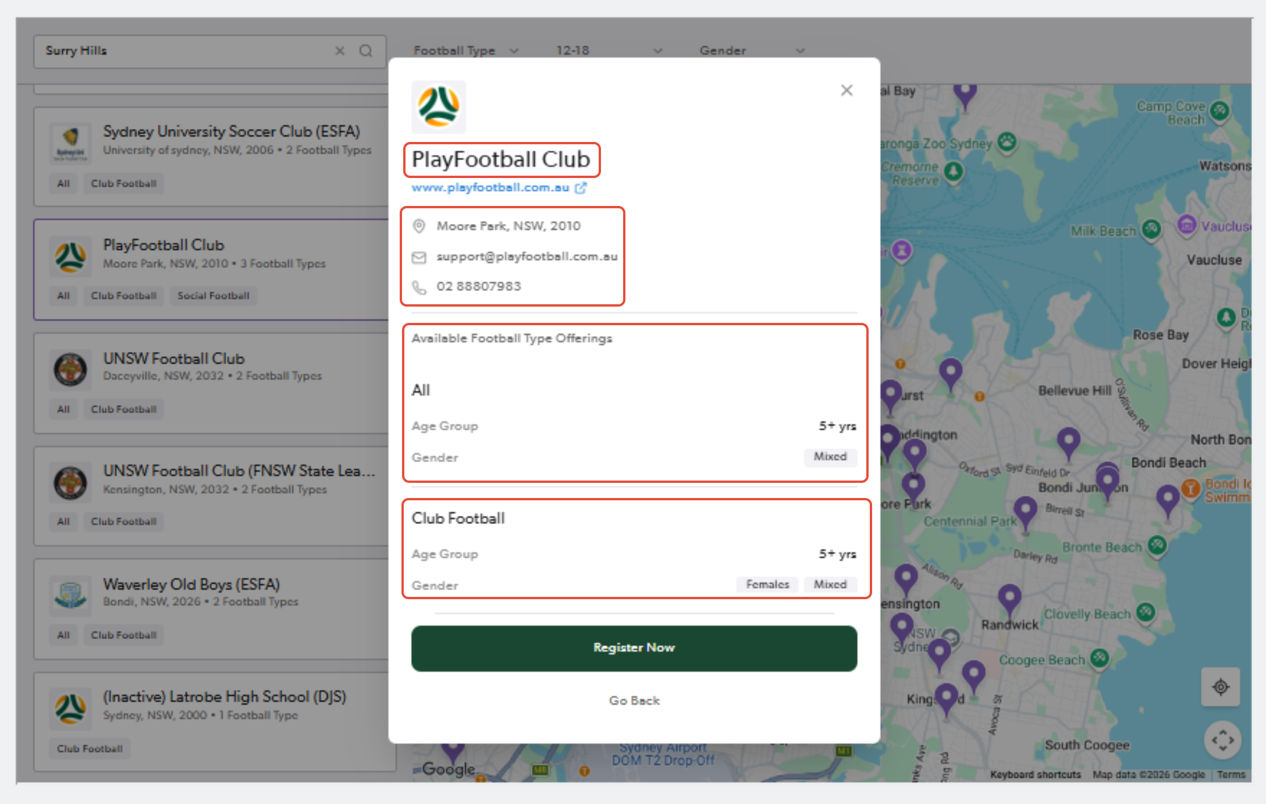Clear the Surry Hills search text
The width and height of the screenshot is (1266, 804).
coord(340,51)
